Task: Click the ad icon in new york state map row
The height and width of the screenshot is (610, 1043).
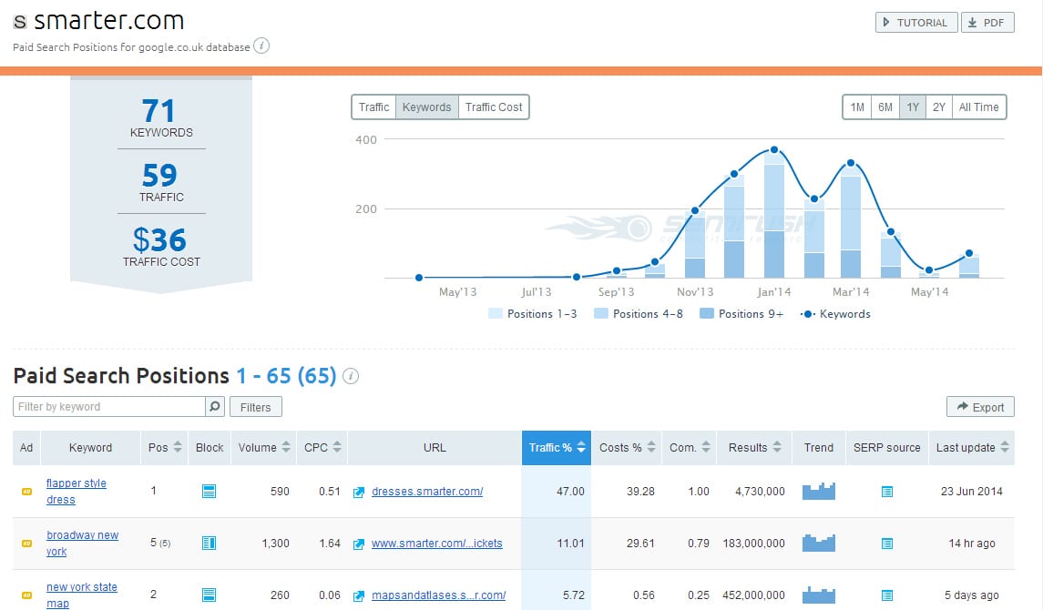Action: click(x=26, y=595)
